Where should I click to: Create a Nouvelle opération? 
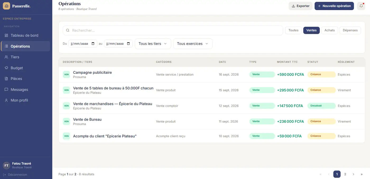click(334, 6)
